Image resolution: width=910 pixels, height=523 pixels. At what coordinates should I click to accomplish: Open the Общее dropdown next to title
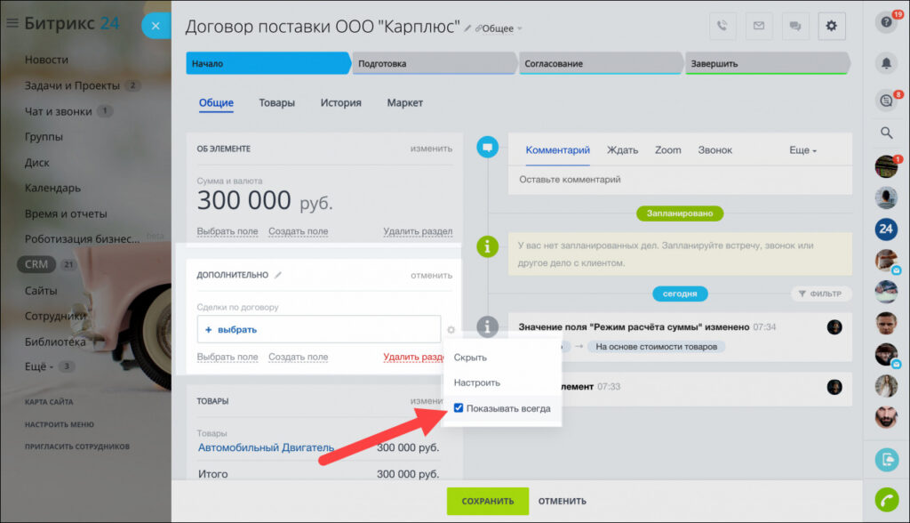(501, 29)
